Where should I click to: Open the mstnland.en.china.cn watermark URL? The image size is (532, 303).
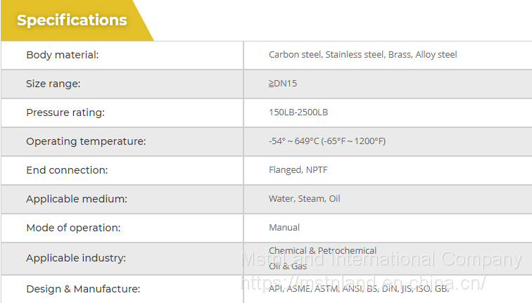(x=363, y=283)
